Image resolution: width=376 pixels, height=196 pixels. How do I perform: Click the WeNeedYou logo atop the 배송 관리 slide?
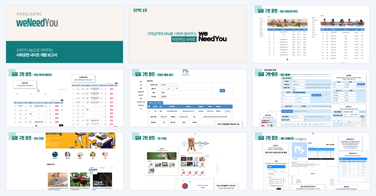point(186,72)
